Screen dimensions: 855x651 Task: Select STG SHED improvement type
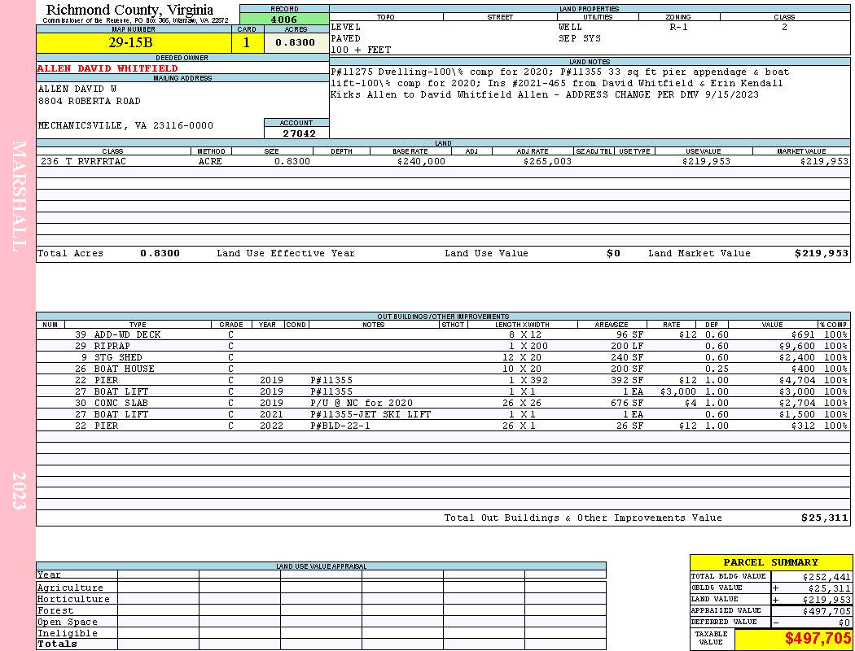pos(118,357)
